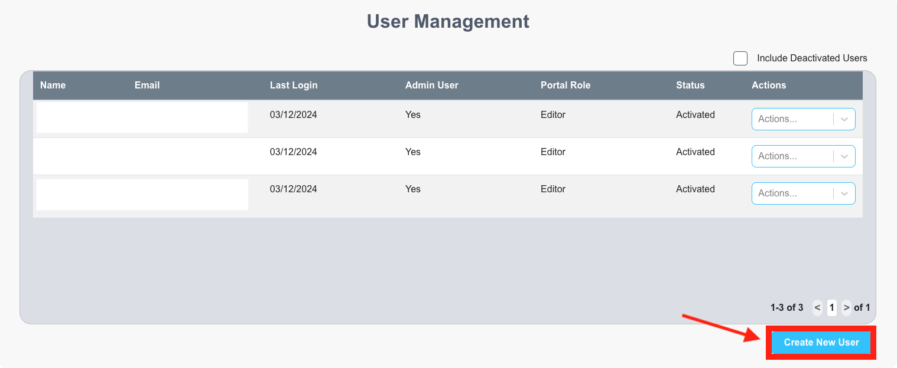Select page 1 in the pagination control
The image size is (897, 368).
[831, 307]
